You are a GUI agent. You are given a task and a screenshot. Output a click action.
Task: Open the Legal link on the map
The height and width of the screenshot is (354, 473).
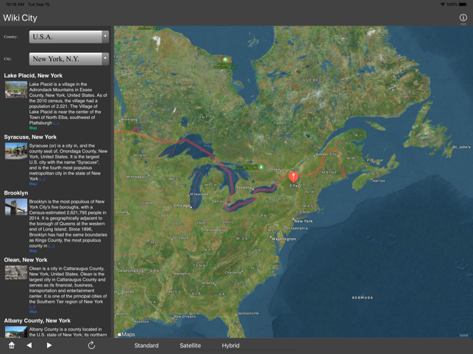point(463,335)
